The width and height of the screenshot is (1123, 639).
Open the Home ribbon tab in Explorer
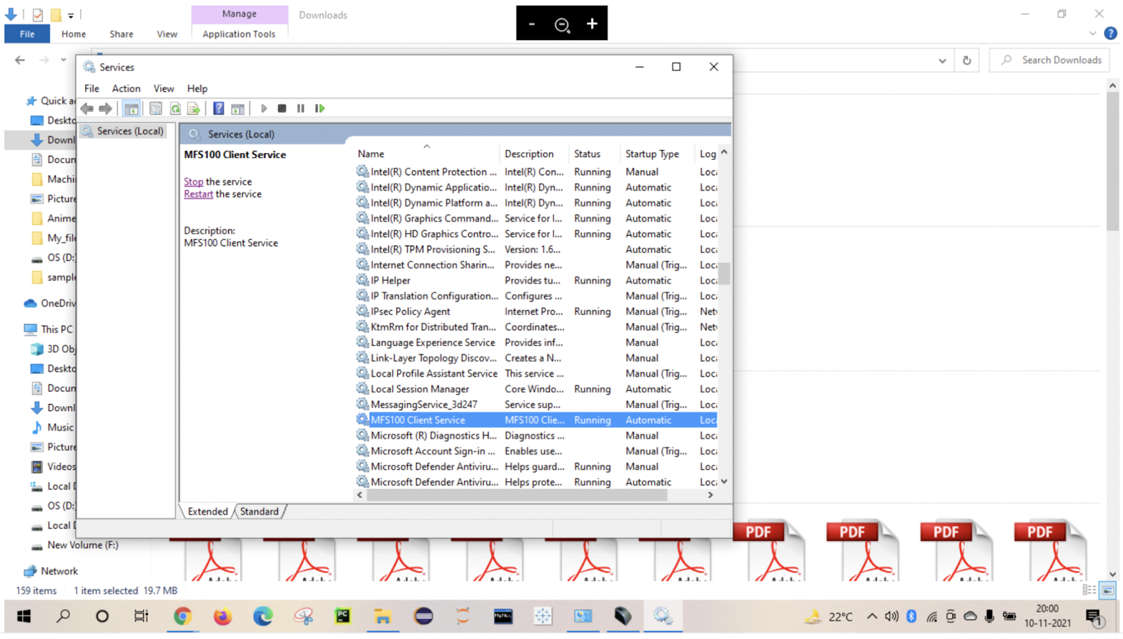74,34
